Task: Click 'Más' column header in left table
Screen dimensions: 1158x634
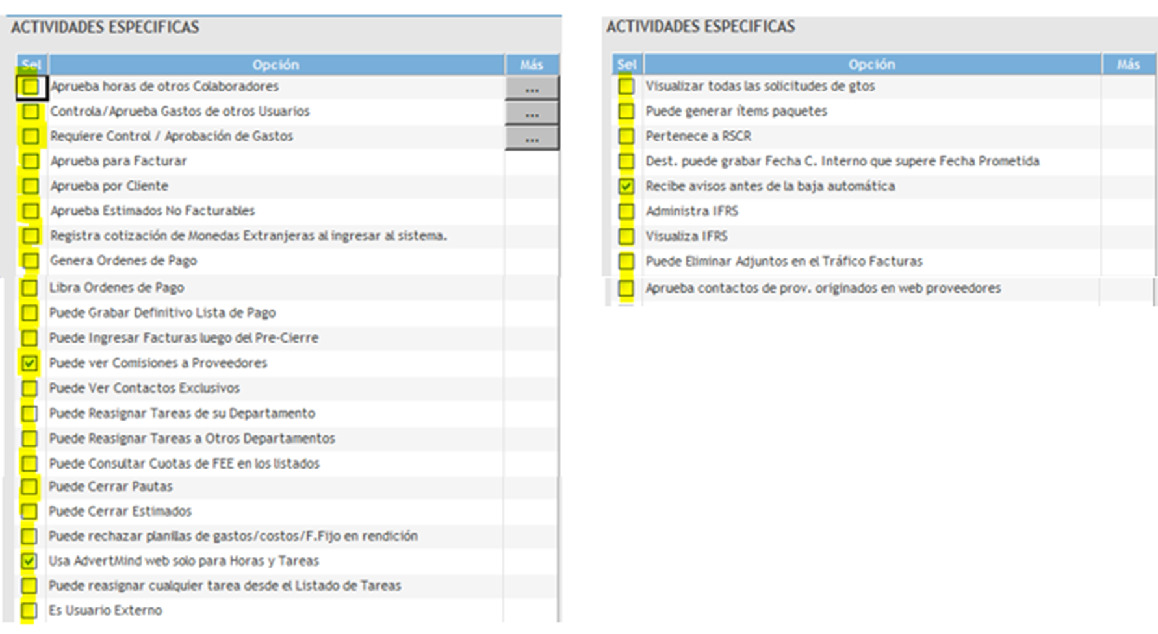Action: point(532,64)
